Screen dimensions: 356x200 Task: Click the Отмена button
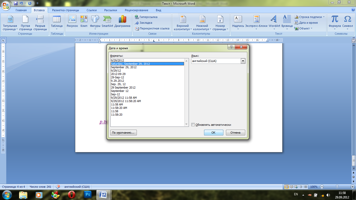pyautogui.click(x=235, y=133)
